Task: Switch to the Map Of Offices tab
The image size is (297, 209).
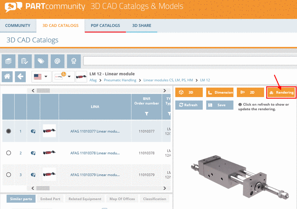Action: click(x=122, y=199)
